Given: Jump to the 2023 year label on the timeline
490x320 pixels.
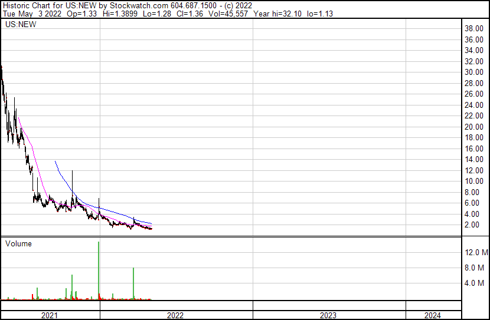Looking at the screenshot, I should 328,315.
